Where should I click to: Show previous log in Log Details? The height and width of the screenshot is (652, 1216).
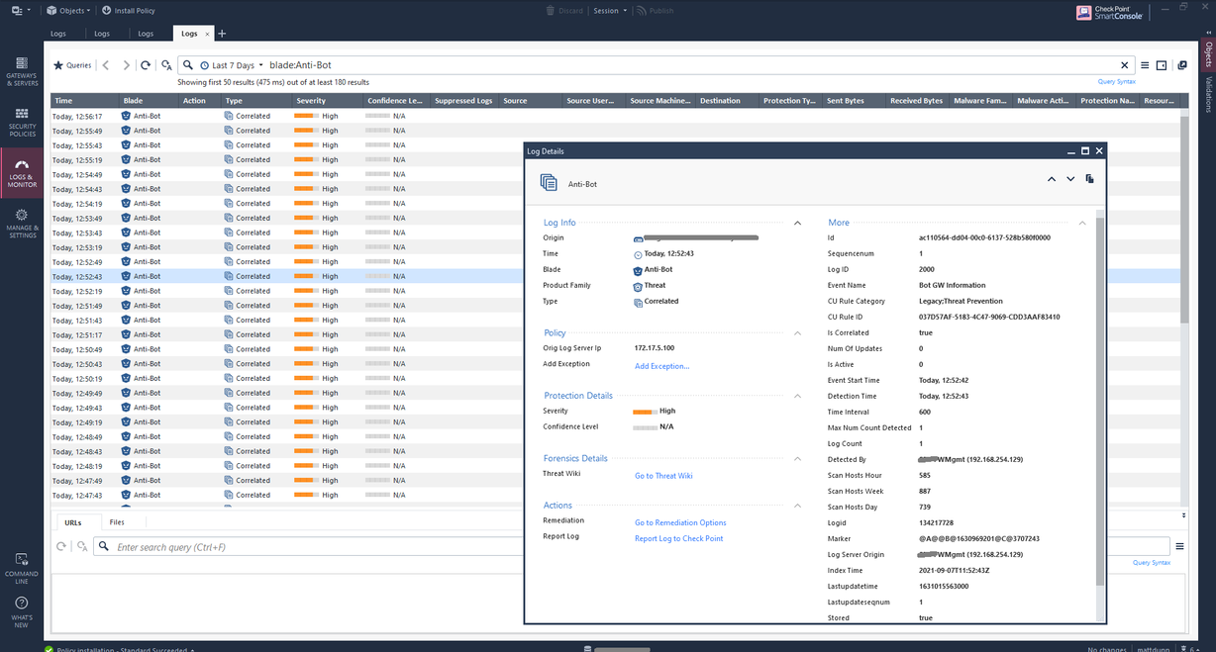pyautogui.click(x=1052, y=179)
